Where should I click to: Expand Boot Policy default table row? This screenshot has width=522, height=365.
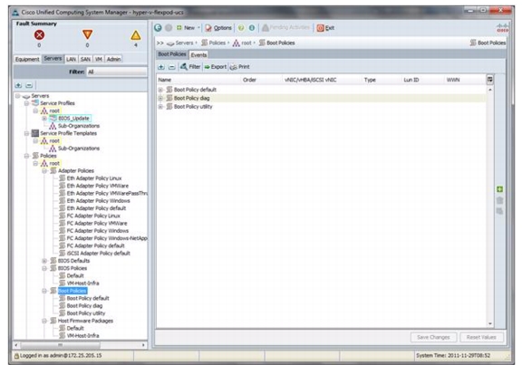click(160, 90)
